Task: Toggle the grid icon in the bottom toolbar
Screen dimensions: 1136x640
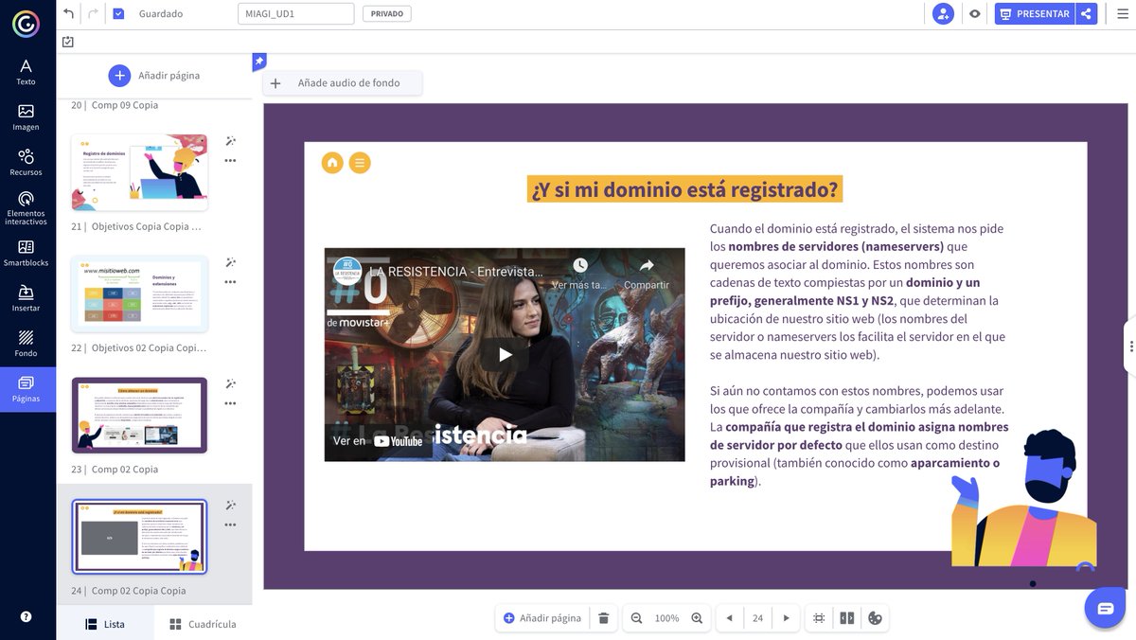Action: 819,617
